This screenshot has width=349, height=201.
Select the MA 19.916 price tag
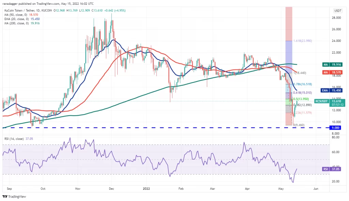click(332, 65)
